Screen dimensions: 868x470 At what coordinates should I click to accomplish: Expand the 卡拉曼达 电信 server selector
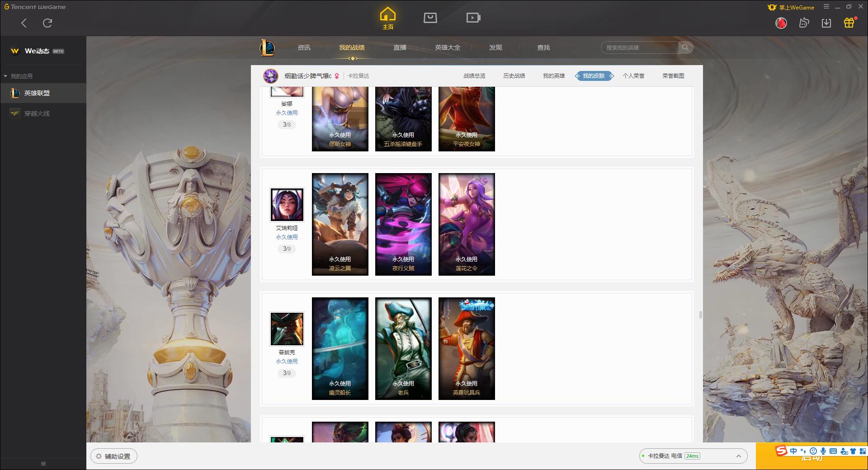click(x=693, y=456)
